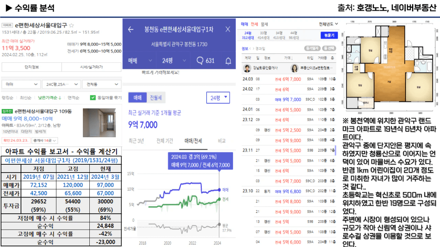This screenshot has width=440, height=247.
Task: Switch to the red 전세 transaction tab
Action: pos(254,24)
